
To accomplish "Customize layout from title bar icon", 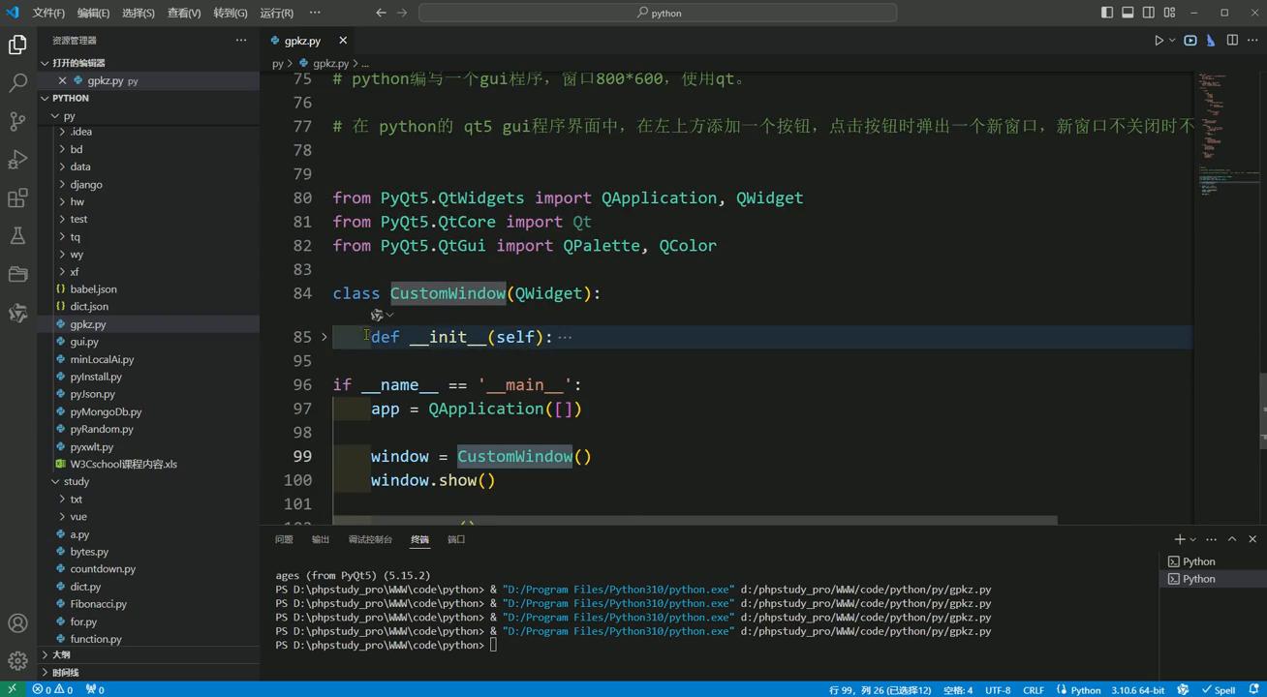I will (1169, 13).
